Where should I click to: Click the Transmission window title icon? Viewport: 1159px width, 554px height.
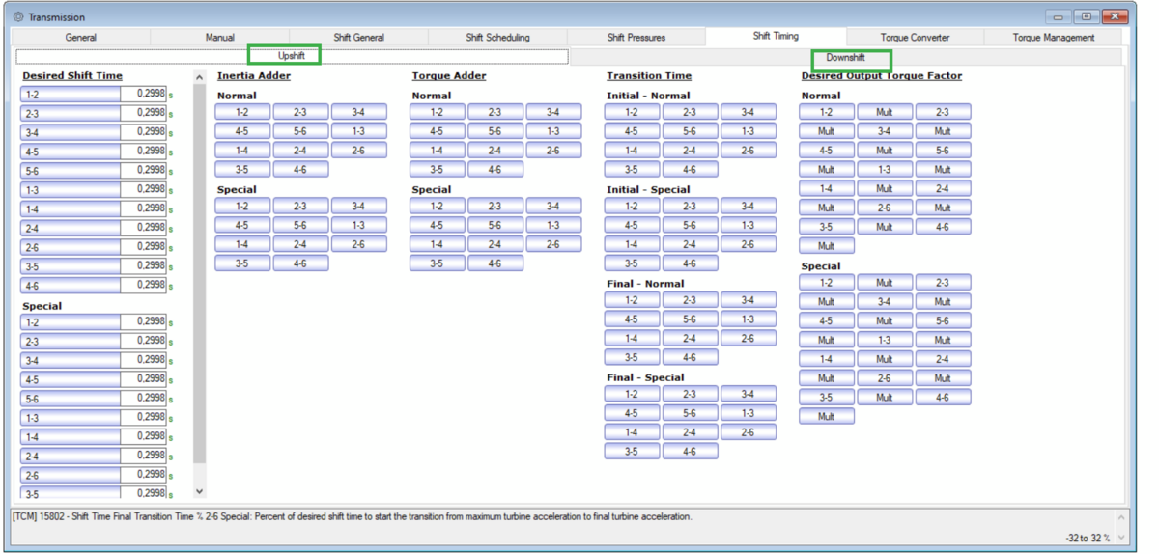click(x=18, y=17)
